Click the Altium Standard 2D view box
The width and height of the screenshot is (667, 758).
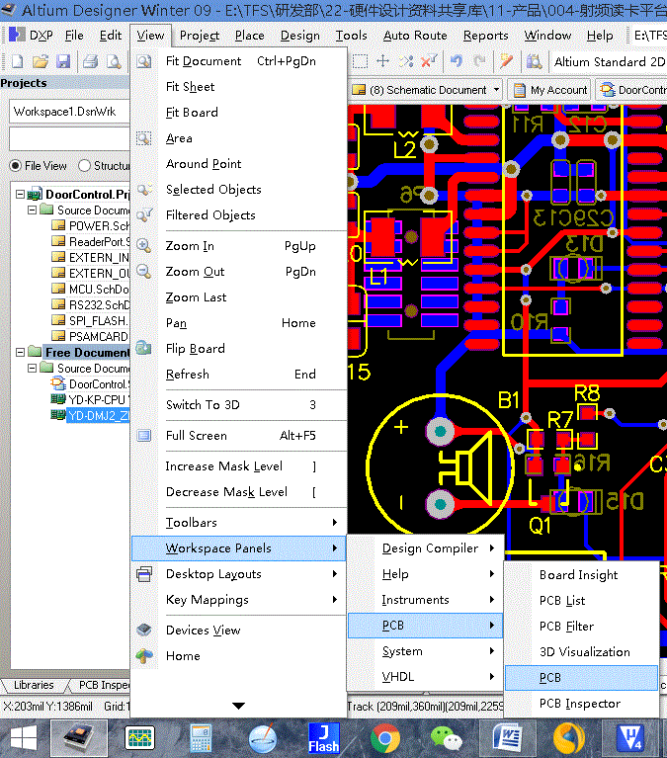(608, 62)
